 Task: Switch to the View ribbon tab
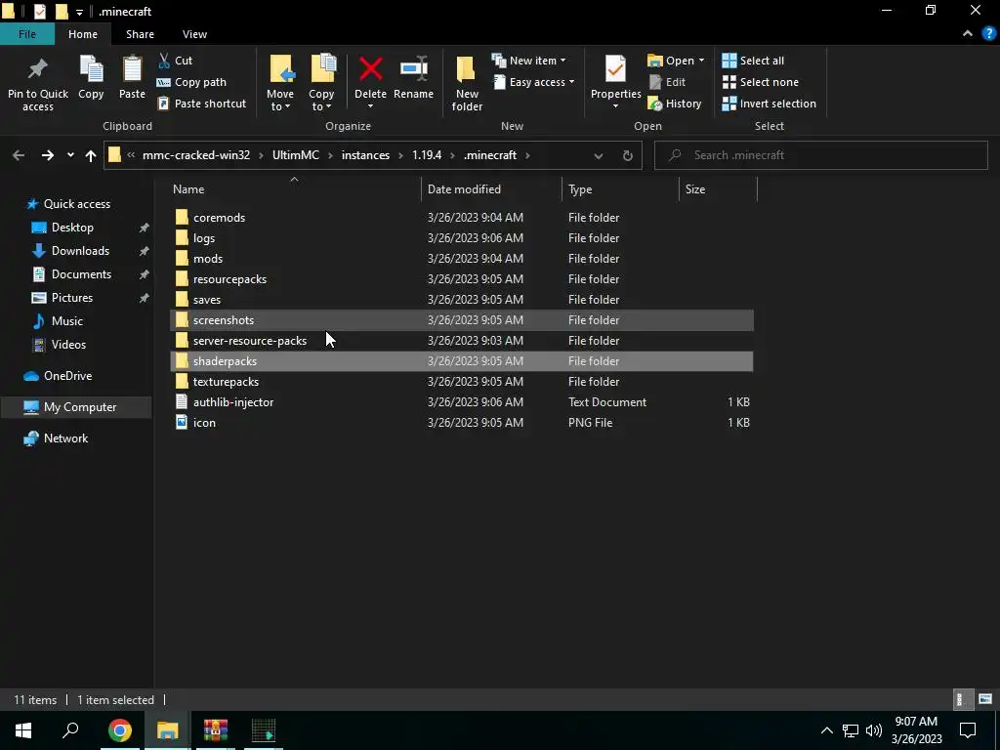coord(194,34)
